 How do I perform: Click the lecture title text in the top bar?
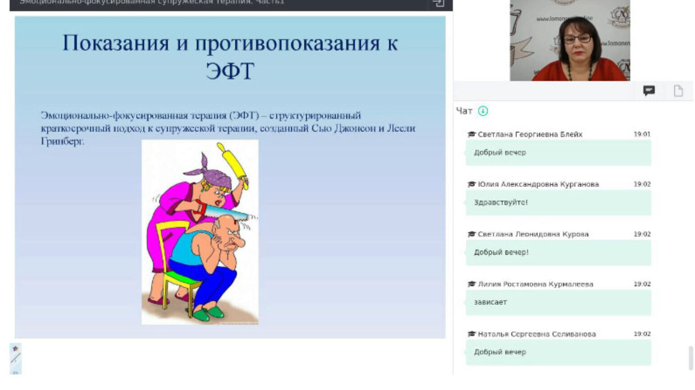point(152,3)
